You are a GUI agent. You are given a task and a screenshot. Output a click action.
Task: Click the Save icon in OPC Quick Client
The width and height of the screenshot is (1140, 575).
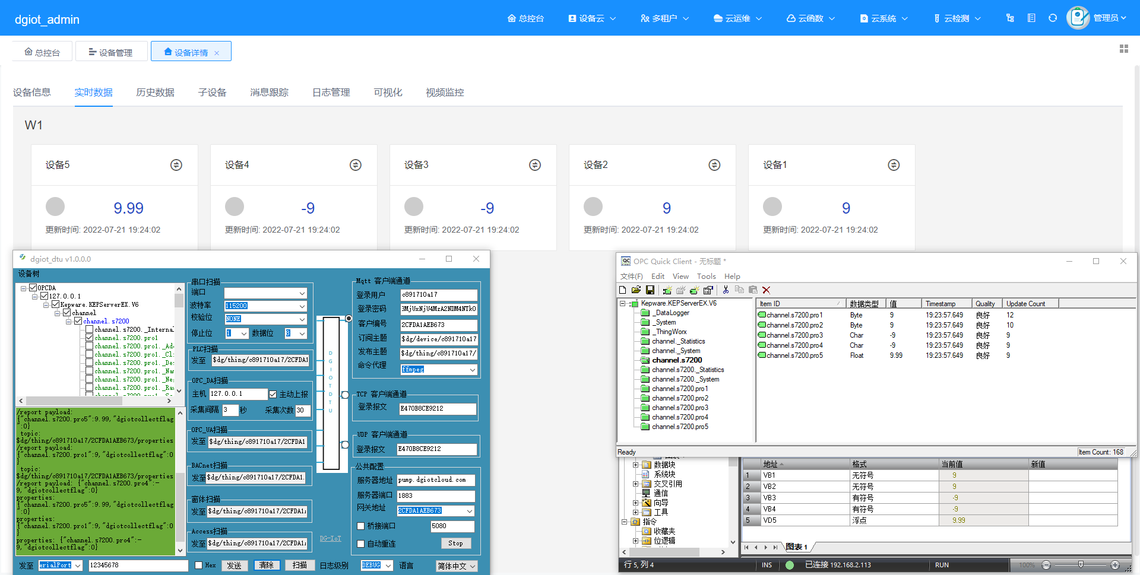point(650,290)
